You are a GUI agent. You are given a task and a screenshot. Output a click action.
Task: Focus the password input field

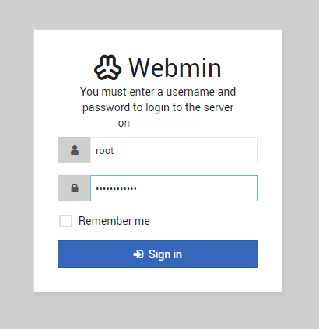point(174,188)
